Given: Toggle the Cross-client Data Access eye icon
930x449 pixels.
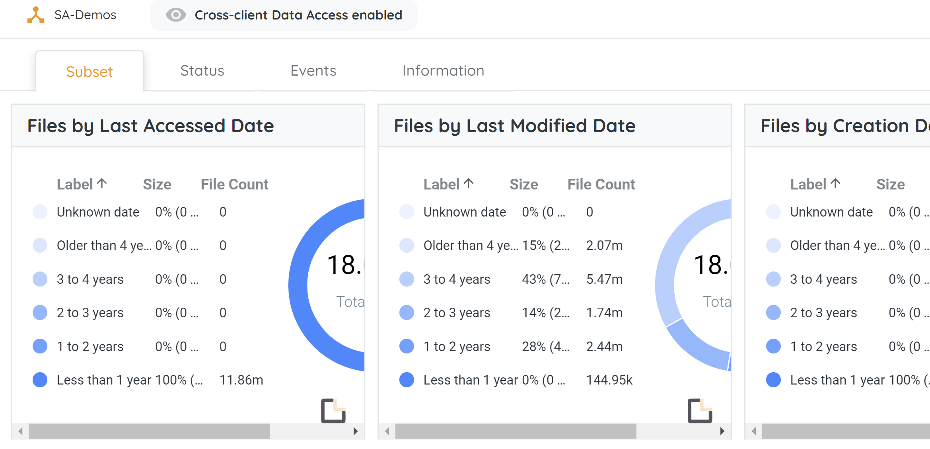Looking at the screenshot, I should pyautogui.click(x=176, y=15).
